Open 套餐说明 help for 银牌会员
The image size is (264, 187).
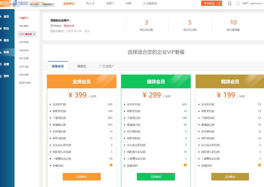[185, 165]
